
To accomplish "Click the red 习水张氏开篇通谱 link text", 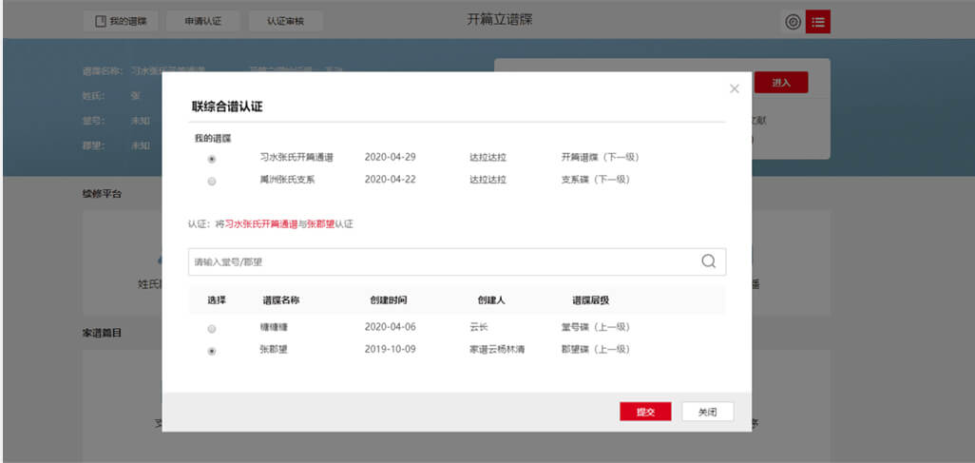I will pyautogui.click(x=261, y=224).
